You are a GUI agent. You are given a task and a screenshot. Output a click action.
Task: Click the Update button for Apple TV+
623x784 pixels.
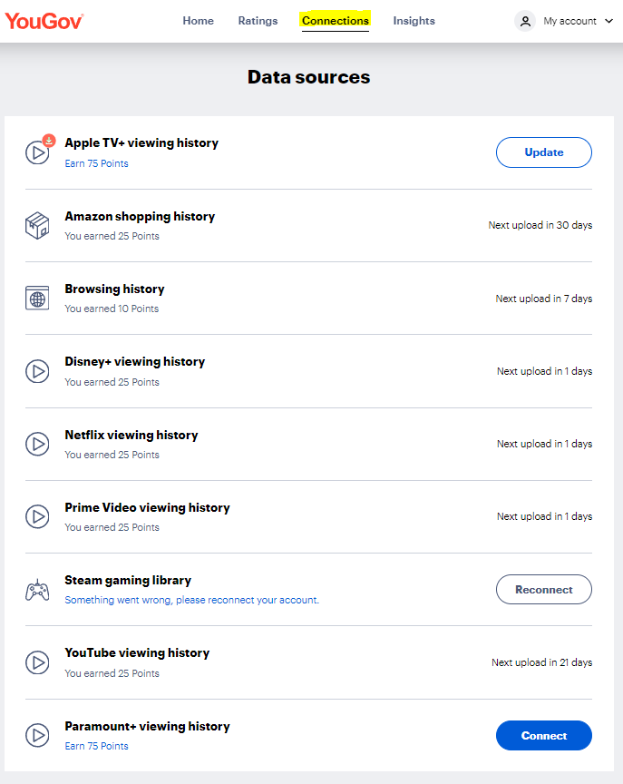543,152
